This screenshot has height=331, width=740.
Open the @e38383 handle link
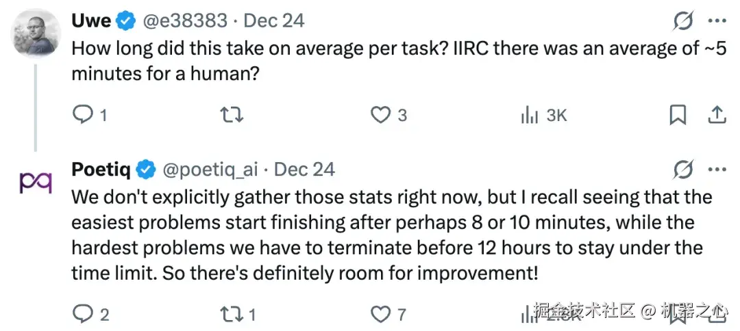(x=184, y=21)
